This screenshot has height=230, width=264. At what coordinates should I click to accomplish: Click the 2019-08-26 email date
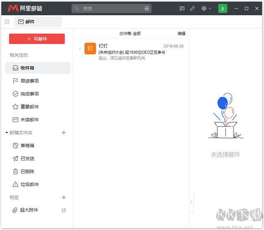tap(173, 46)
